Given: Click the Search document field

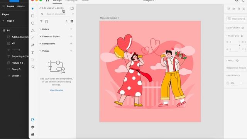Looking at the screenshot, I should tap(56, 14).
